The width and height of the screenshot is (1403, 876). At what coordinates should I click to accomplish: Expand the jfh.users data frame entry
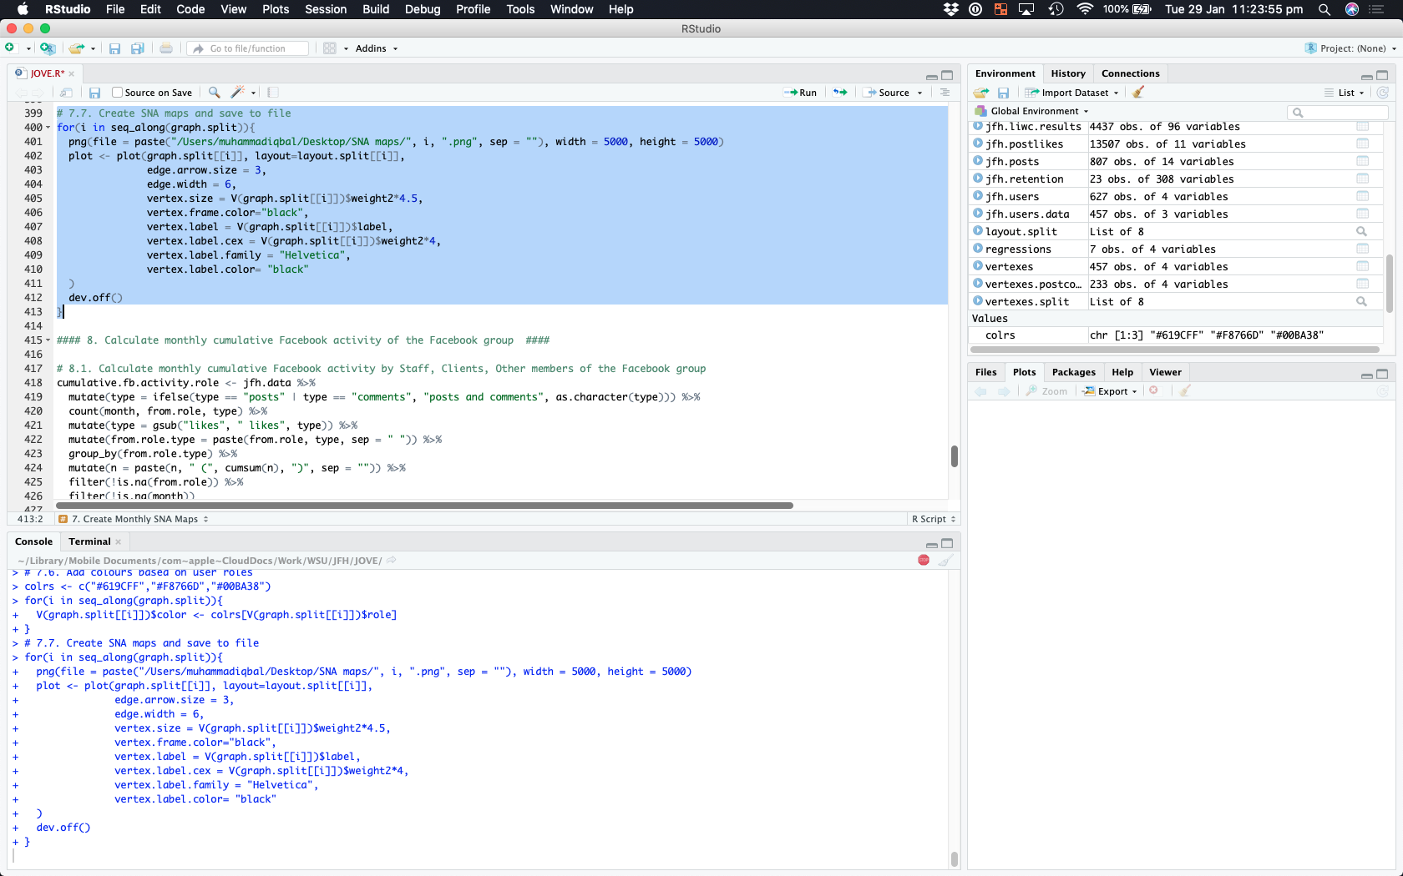click(978, 196)
